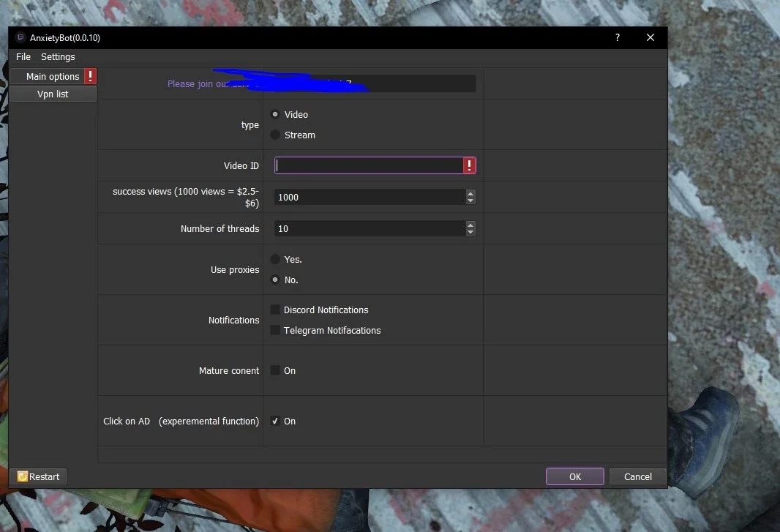The width and height of the screenshot is (780, 532).
Task: Click the OK button
Action: [575, 477]
